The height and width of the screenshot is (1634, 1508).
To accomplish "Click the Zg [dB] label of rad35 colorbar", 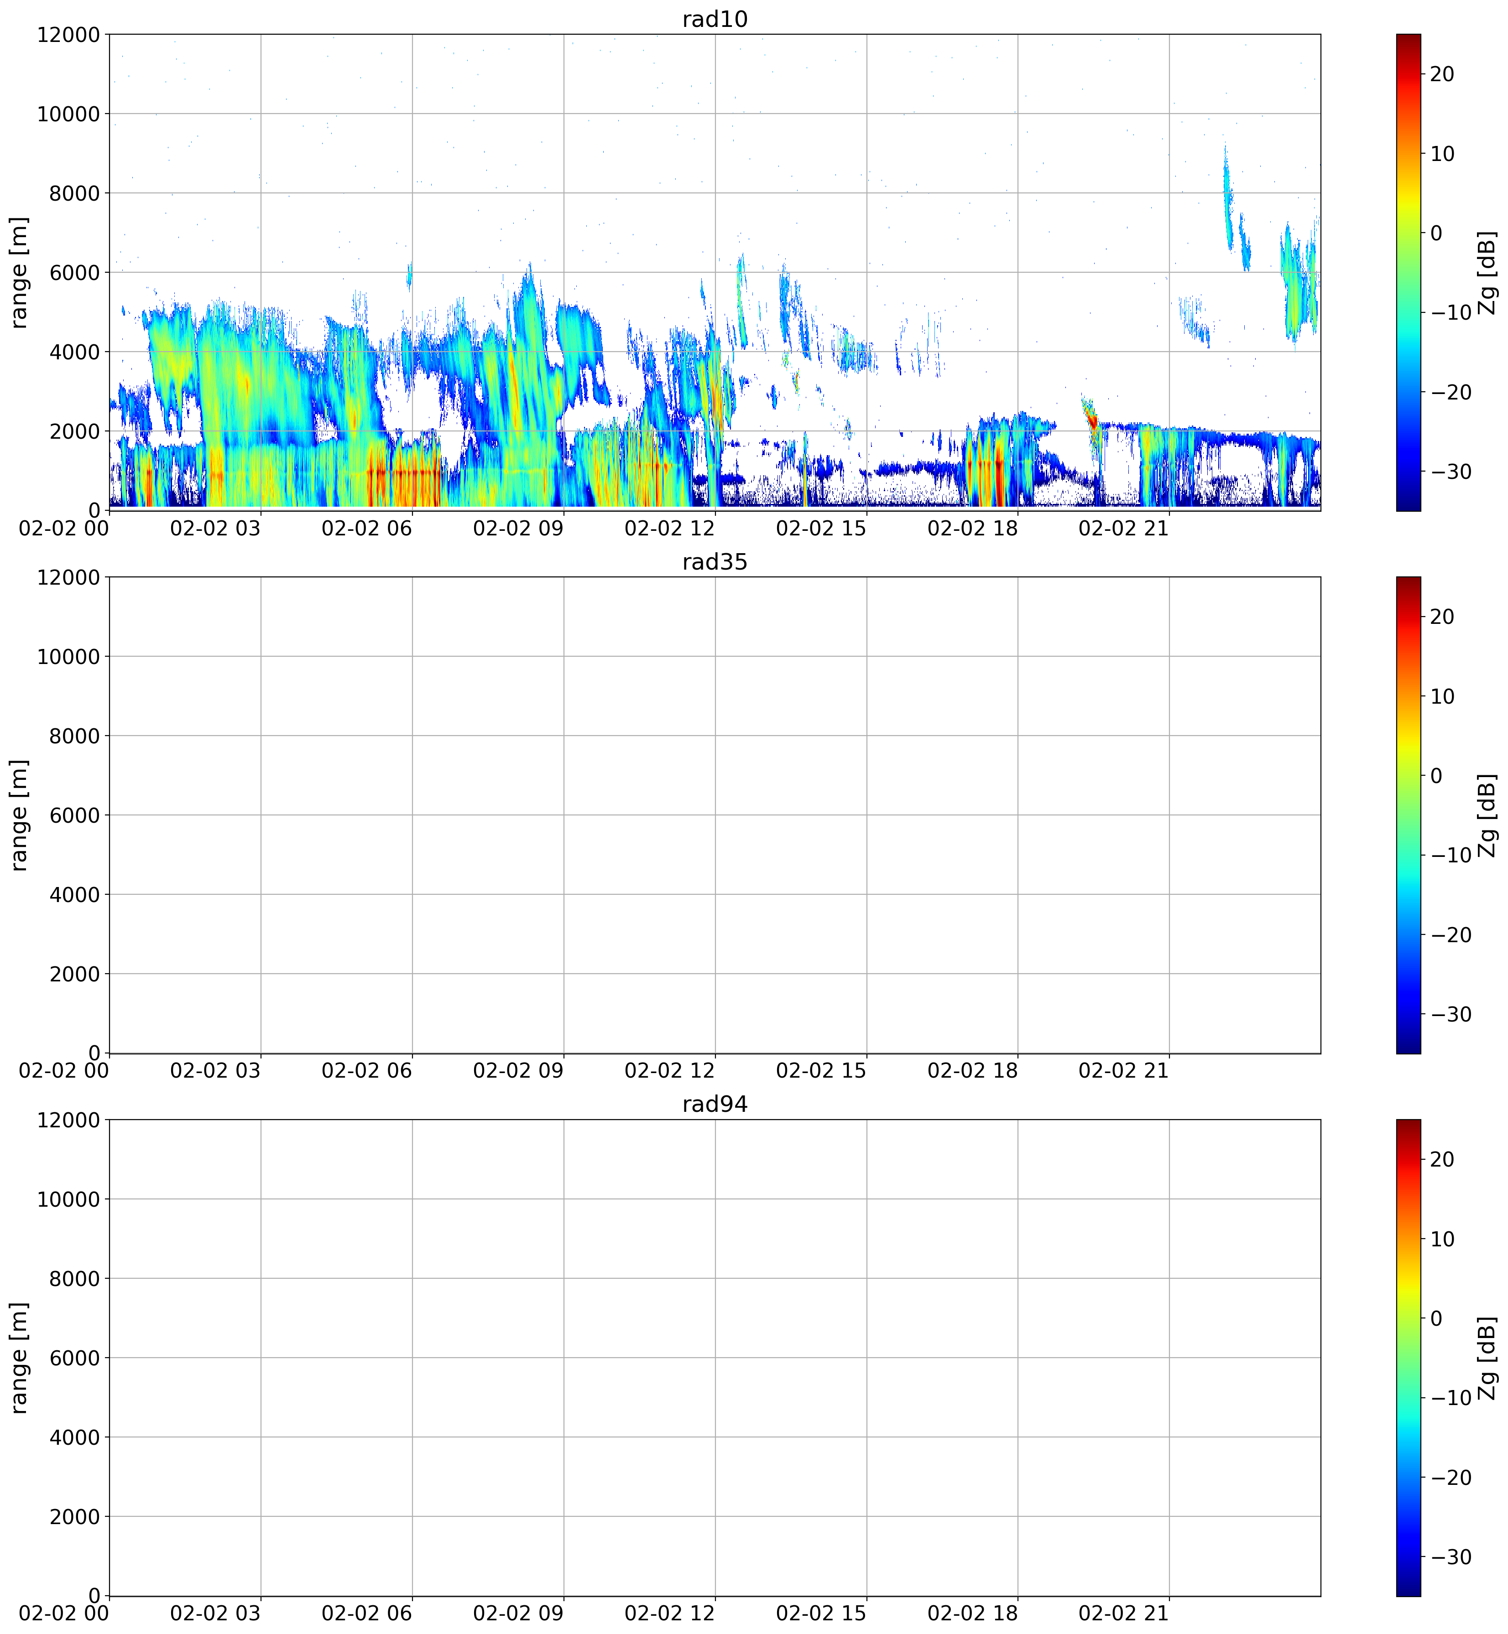I will [1487, 815].
